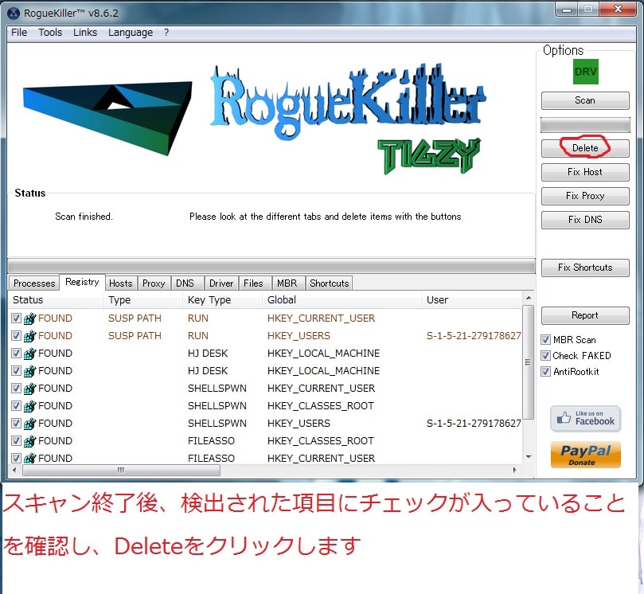
Task: Click registry icon on HKEY_USERS SHELLSPWN row
Action: [29, 424]
